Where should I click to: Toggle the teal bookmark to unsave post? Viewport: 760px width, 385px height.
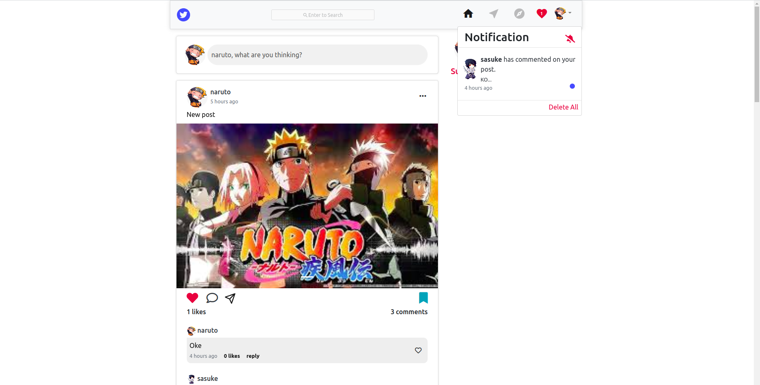point(423,298)
